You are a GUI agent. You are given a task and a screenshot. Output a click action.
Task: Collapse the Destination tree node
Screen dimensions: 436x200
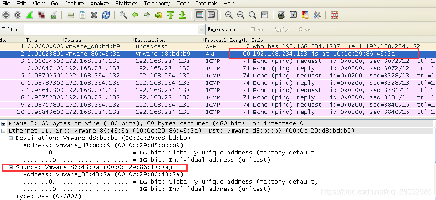[10, 138]
